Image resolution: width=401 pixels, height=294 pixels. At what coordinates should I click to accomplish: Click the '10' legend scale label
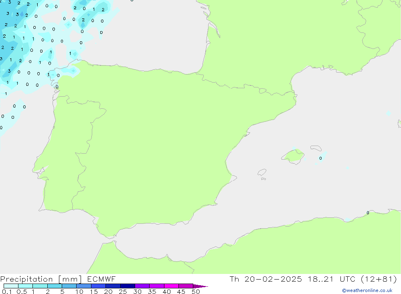79,292
